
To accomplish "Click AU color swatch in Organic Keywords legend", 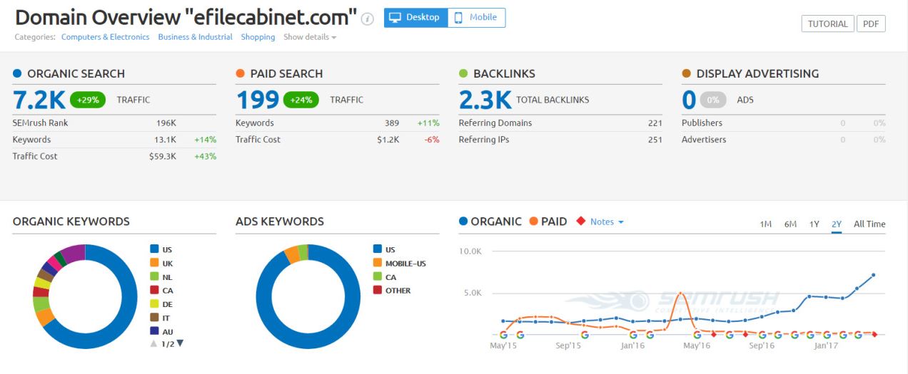I will pyautogui.click(x=153, y=331).
